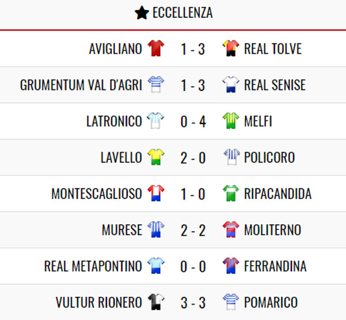Click Real Tolve's red-yellow-black jersey icon
This screenshot has width=346, height=320.
(231, 48)
